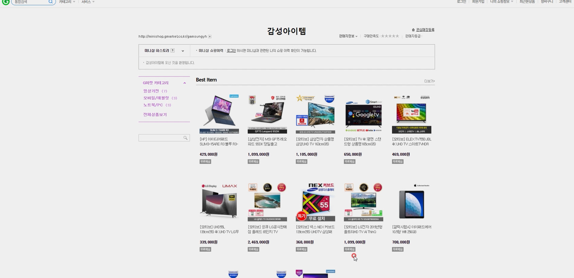Open 장바구니 in the top bar

547,2
